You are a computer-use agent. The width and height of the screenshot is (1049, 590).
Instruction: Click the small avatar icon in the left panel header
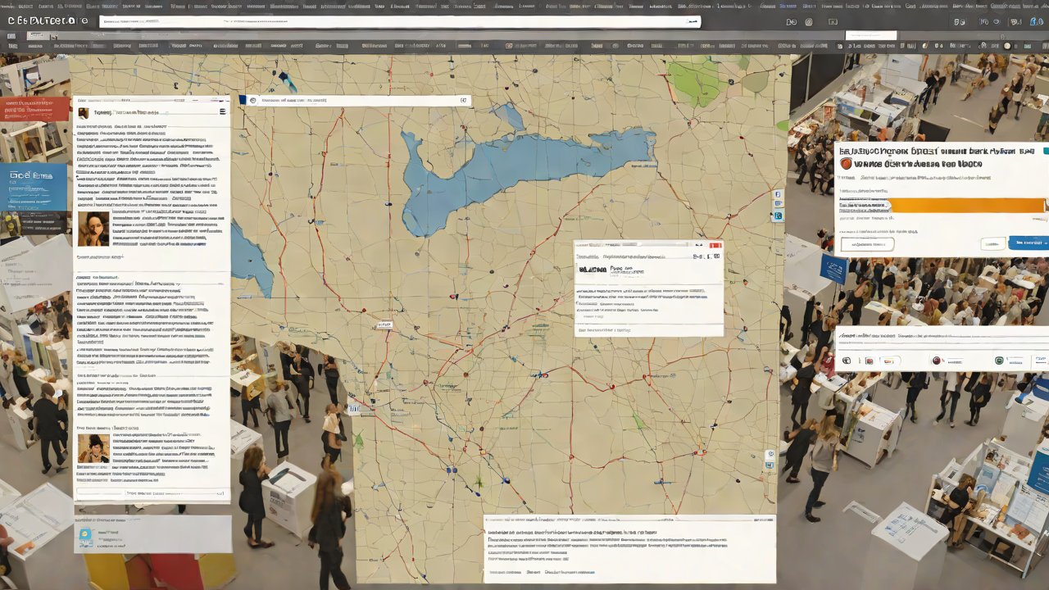pos(84,112)
